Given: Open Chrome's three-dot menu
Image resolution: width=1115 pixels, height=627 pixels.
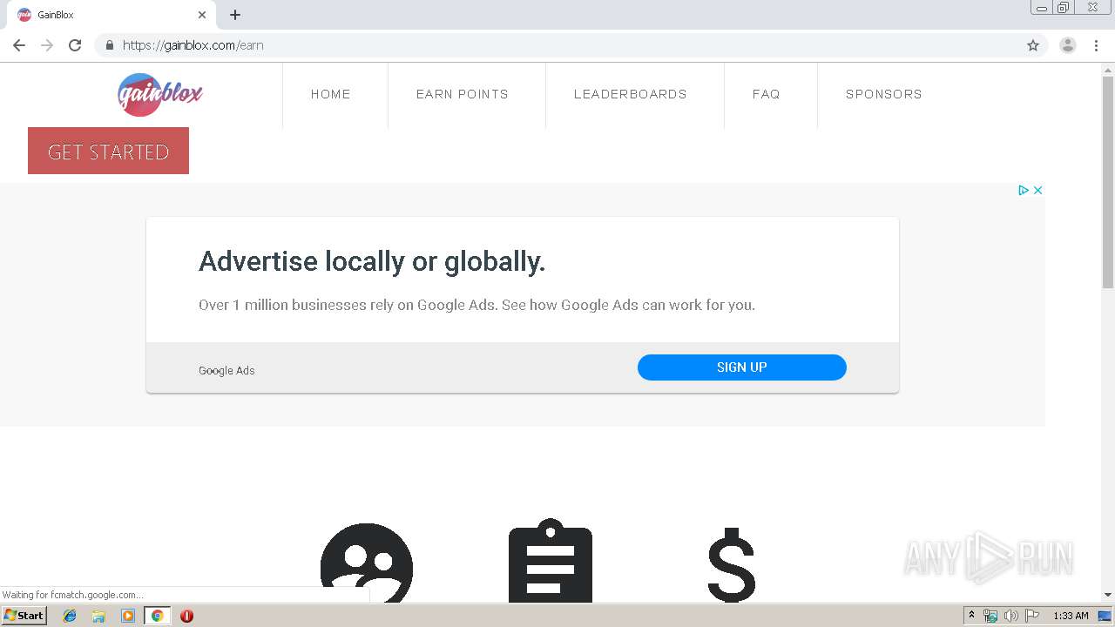Looking at the screenshot, I should click(1096, 45).
